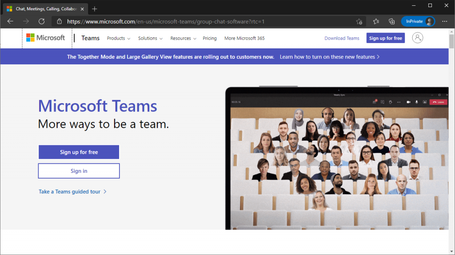
Task: Click the vertical scrollbar thumb
Action: 451,41
